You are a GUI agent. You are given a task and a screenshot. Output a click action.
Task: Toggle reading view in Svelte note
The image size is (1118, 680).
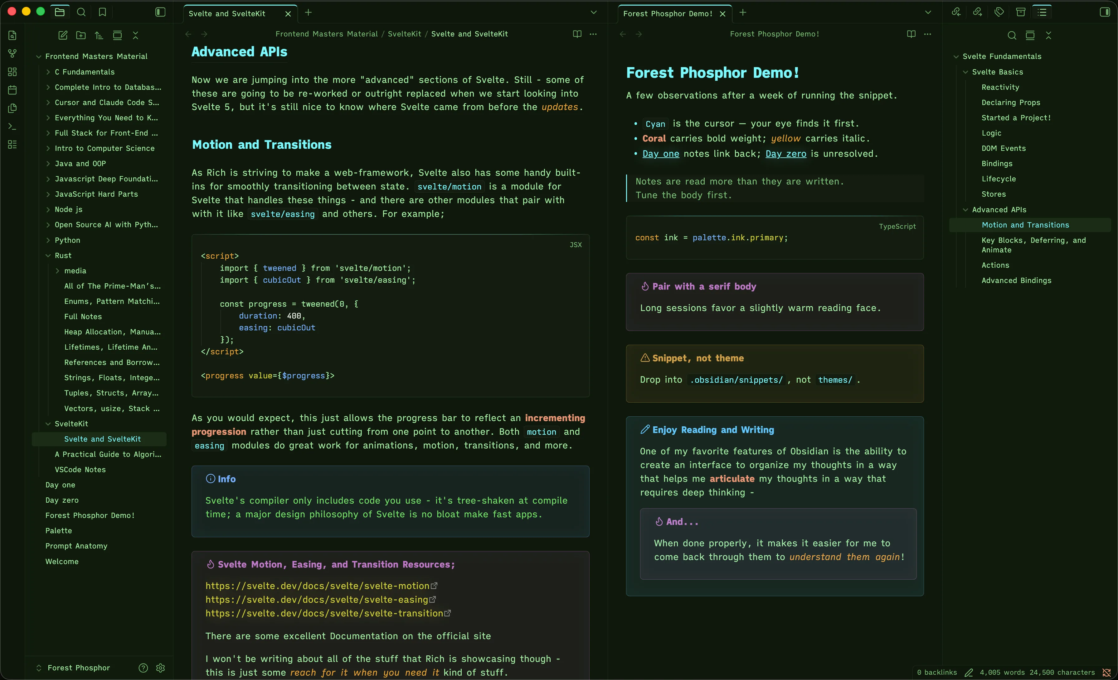(577, 34)
